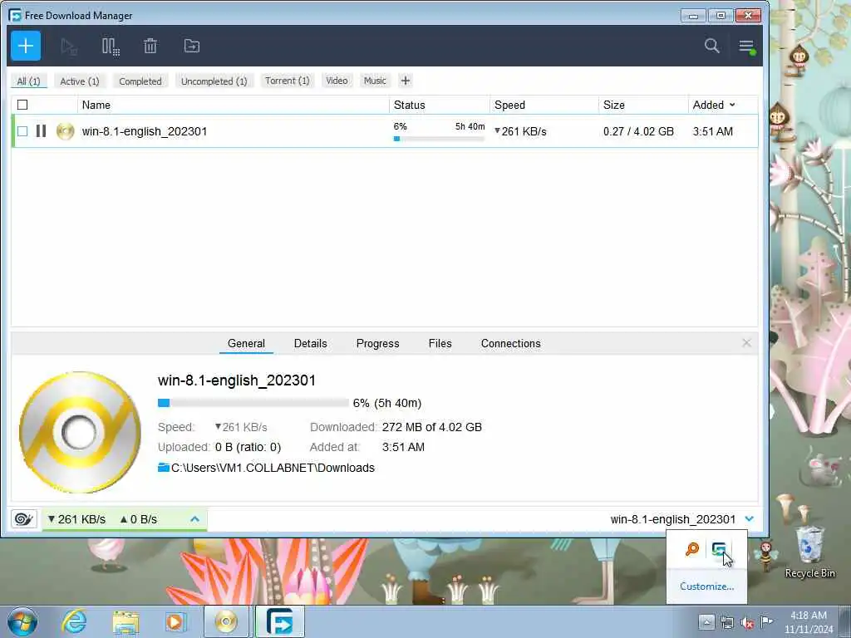The height and width of the screenshot is (638, 851).
Task: Select the Torrent (1) filter tab
Action: coord(287,81)
